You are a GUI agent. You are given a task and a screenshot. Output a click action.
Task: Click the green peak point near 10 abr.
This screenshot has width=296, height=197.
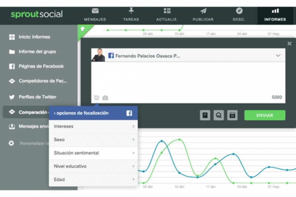179,140
